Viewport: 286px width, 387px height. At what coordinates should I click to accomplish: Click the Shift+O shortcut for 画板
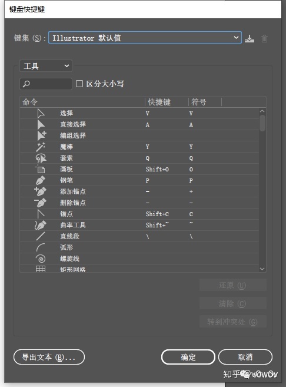pos(157,169)
